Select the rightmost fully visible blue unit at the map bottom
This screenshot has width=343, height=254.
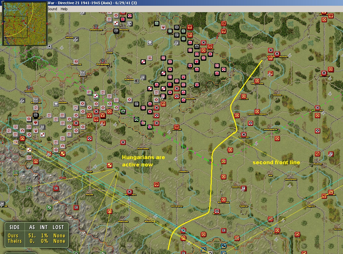pos(224,246)
